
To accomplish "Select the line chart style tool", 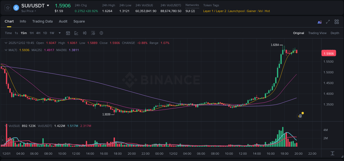I will tap(76, 33).
